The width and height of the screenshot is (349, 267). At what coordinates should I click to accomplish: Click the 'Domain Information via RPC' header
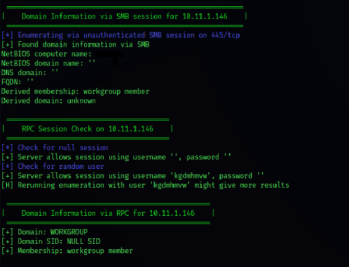point(108,213)
